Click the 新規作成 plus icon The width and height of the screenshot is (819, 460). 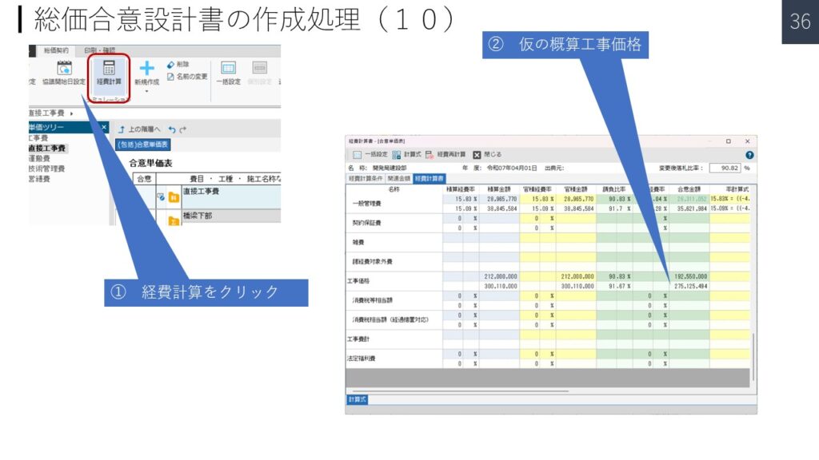[x=147, y=69]
